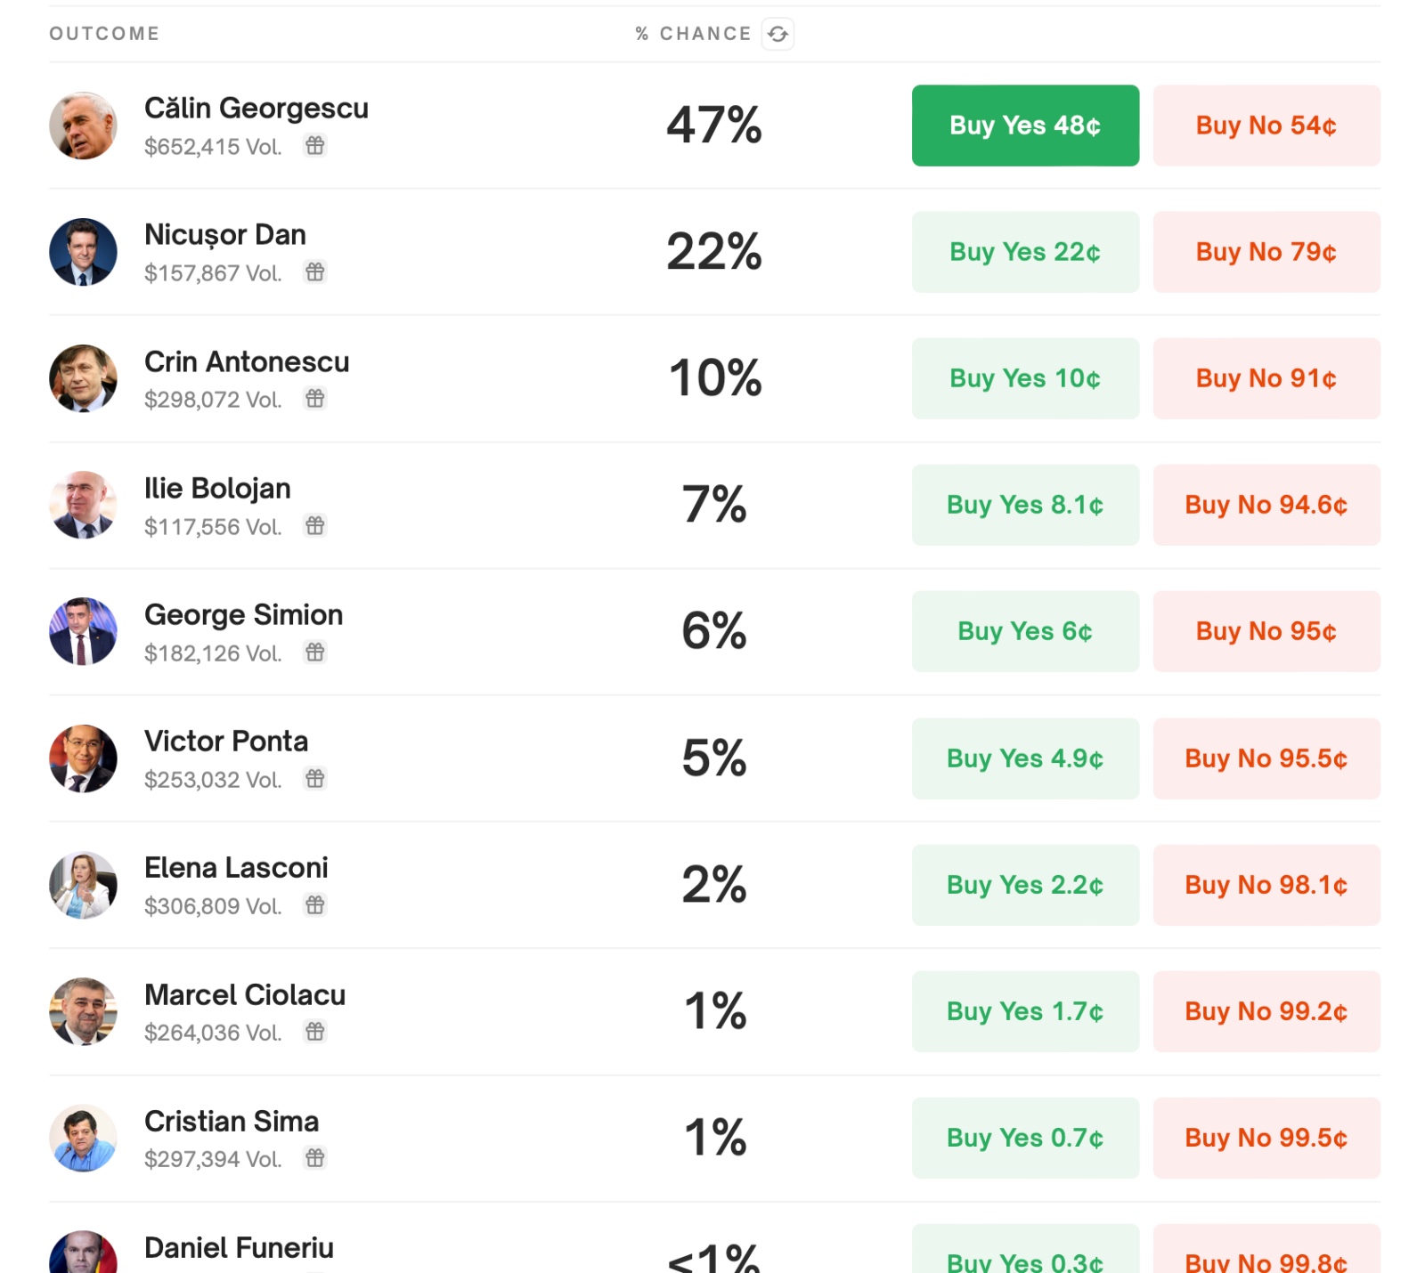The width and height of the screenshot is (1425, 1273).
Task: Select Buy No 95.5¢ for Victor Ponta
Action: click(x=1266, y=758)
